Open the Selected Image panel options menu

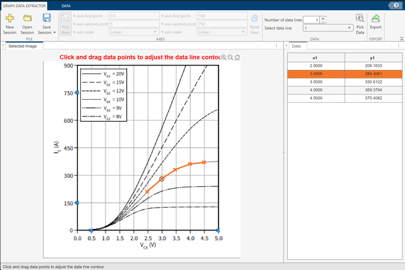point(277,46)
